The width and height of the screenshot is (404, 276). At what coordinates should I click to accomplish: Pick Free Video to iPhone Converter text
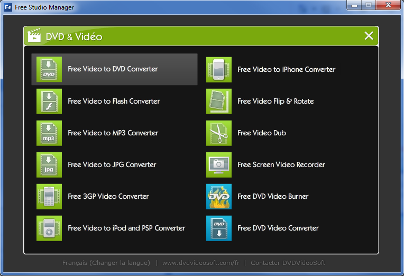coord(287,70)
